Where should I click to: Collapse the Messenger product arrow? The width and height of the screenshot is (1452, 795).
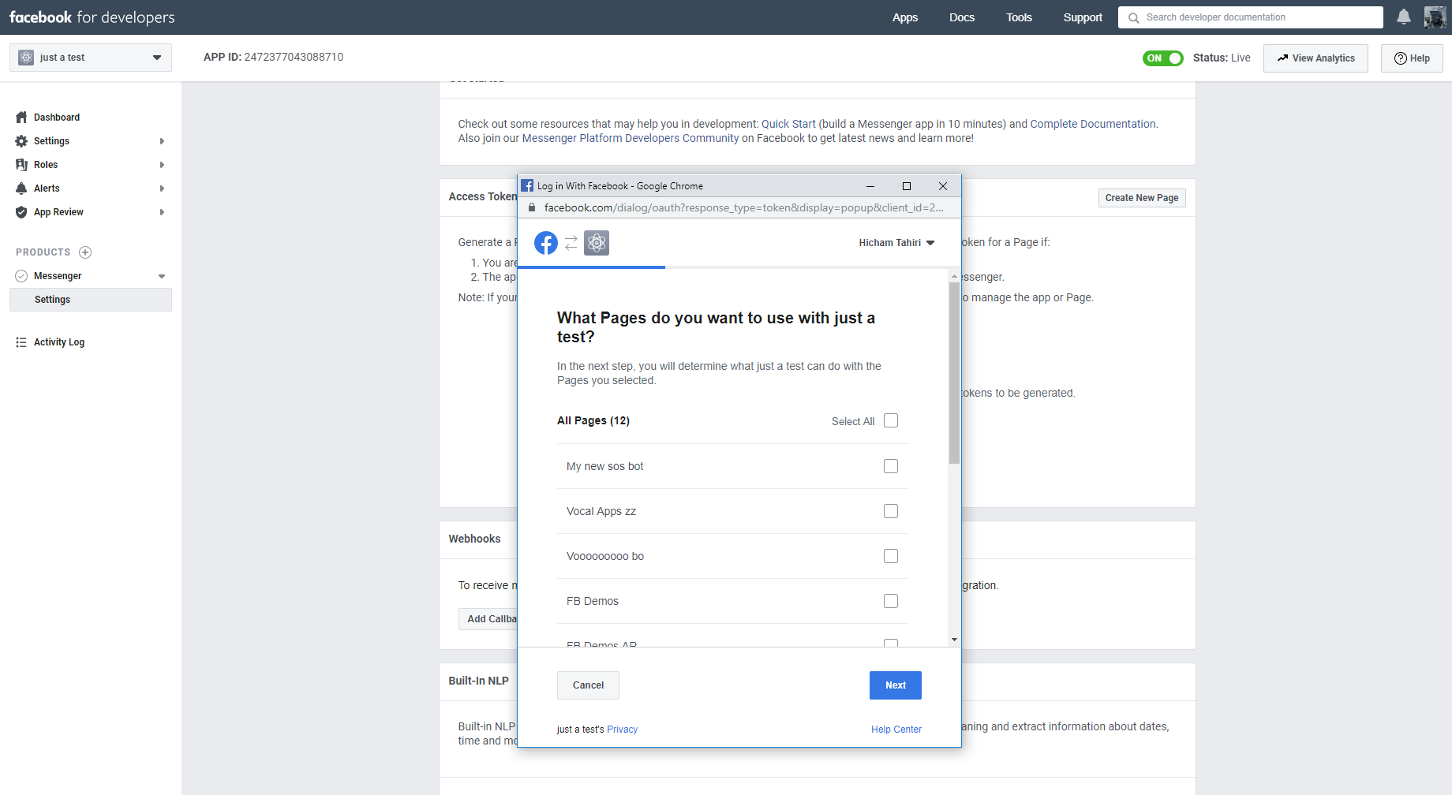(162, 276)
